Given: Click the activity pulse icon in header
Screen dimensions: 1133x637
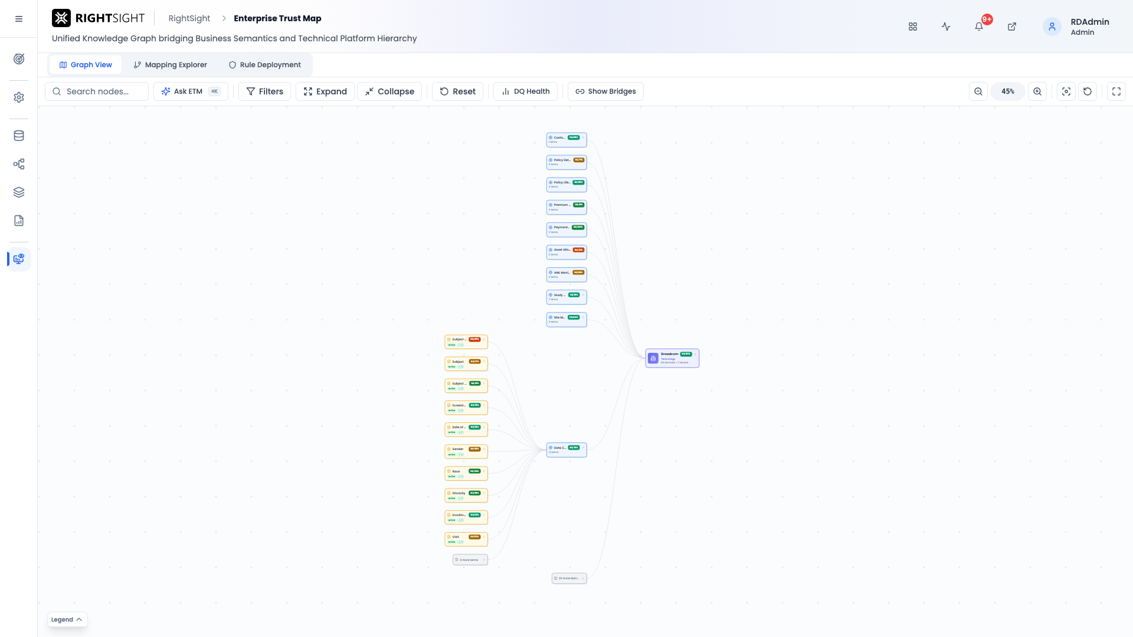Looking at the screenshot, I should 946,27.
